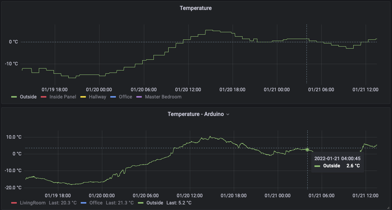Click blue Office color swatch in top legend

pyautogui.click(x=113, y=97)
